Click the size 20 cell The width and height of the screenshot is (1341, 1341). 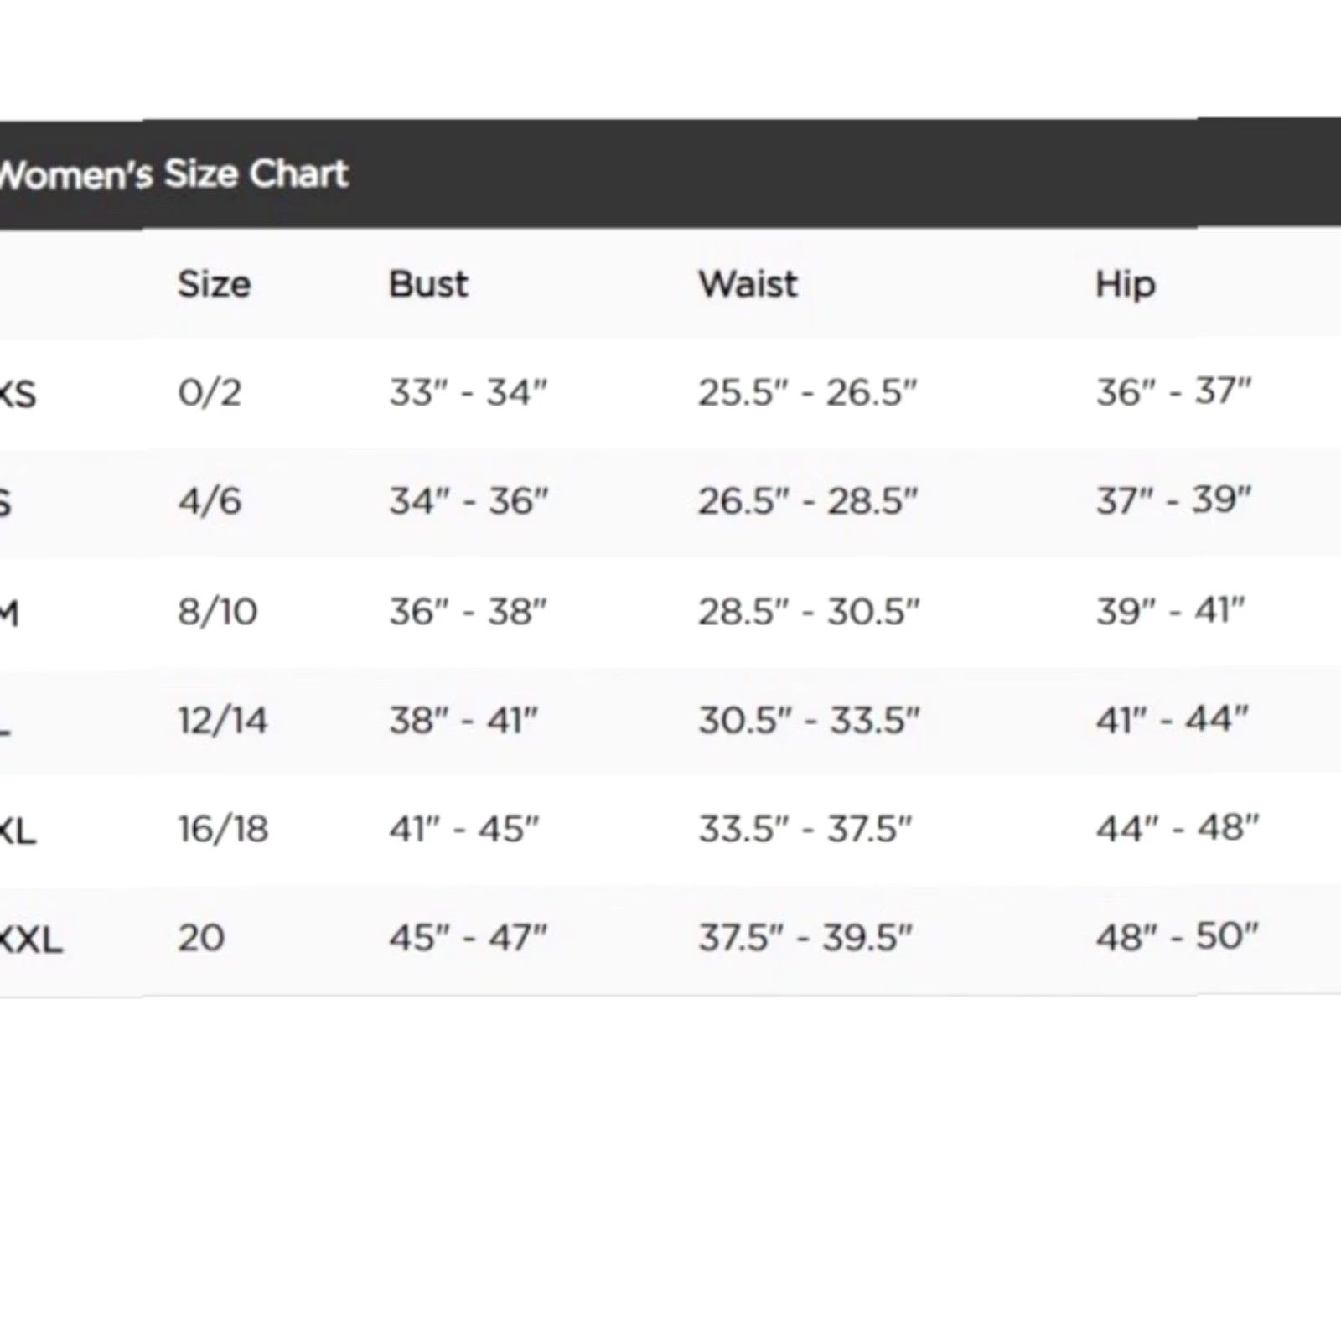201,938
